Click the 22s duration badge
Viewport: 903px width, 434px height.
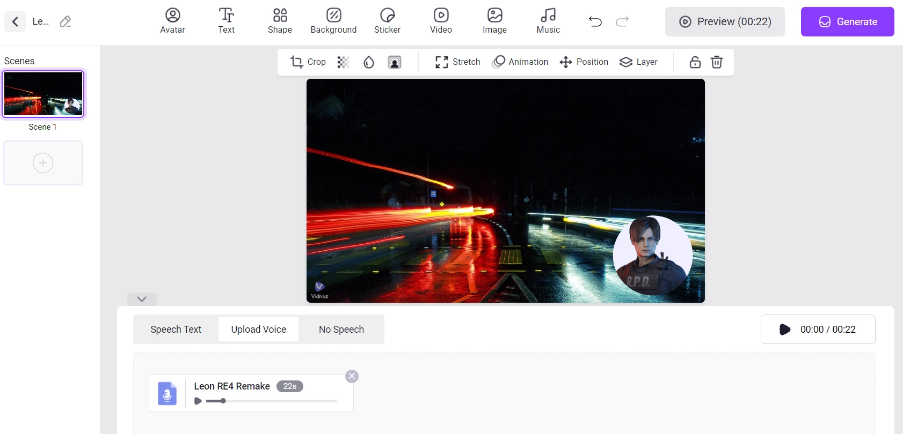tap(290, 386)
